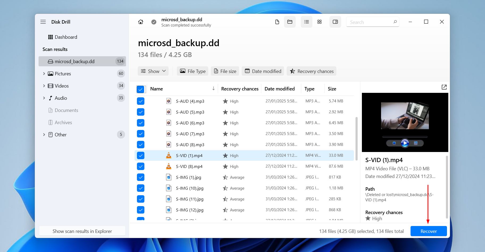Toggle the preview panel icon
485x252 pixels.
[x=335, y=22]
